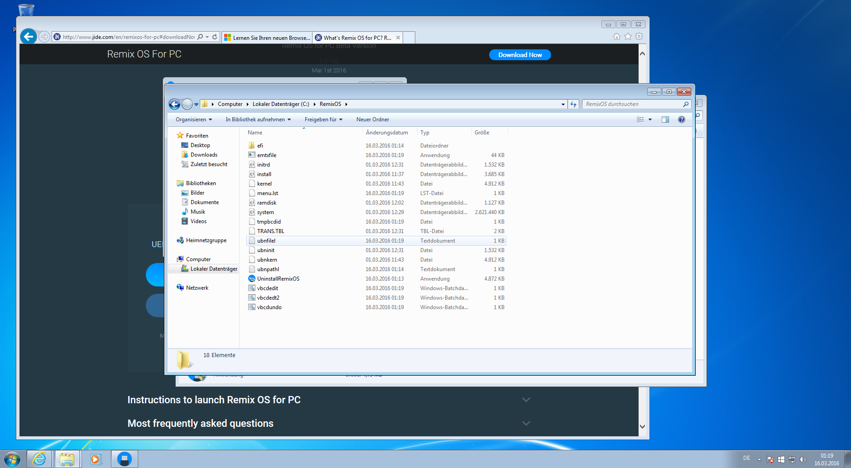The height and width of the screenshot is (468, 851).
Task: Click the Explorer back navigation arrow
Action: [x=174, y=104]
